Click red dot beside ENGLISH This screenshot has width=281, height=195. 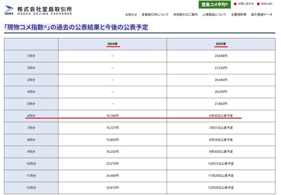coord(258,4)
